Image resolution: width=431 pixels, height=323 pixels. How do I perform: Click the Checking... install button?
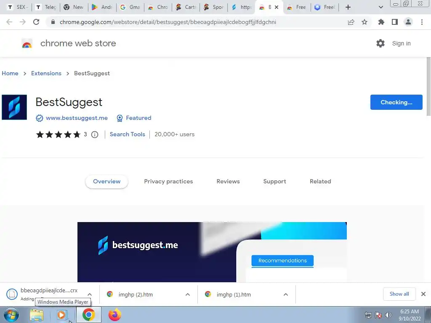[396, 102]
